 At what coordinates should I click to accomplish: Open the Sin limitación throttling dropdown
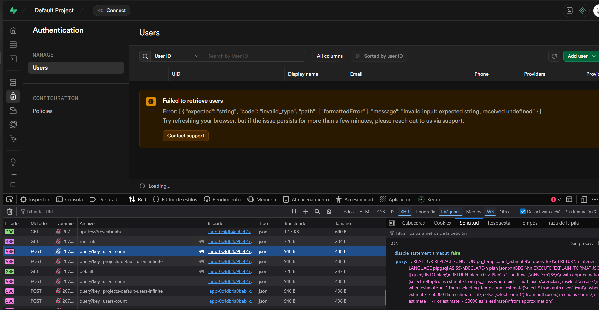coord(581,212)
